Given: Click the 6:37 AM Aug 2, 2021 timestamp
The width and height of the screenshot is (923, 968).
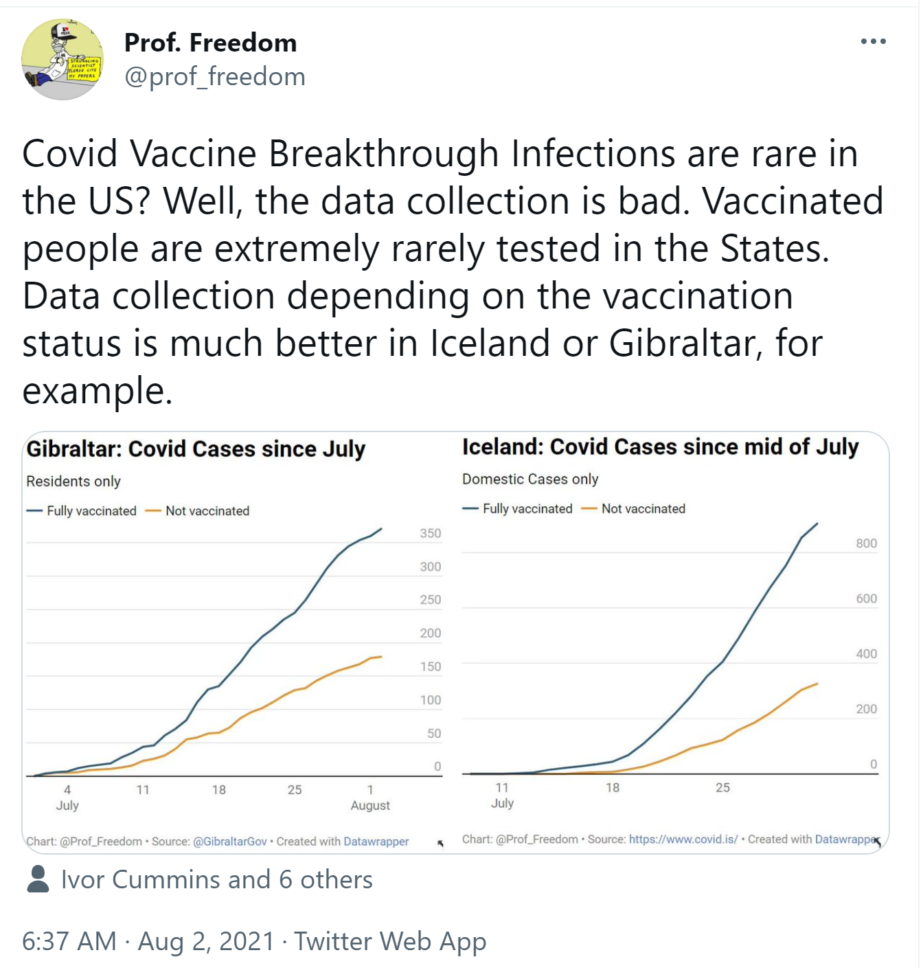Looking at the screenshot, I should [148, 941].
